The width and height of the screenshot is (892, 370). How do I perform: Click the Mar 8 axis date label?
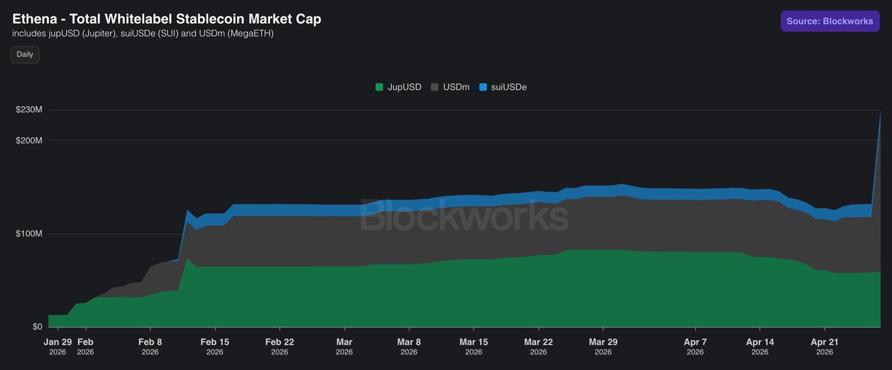click(x=410, y=346)
